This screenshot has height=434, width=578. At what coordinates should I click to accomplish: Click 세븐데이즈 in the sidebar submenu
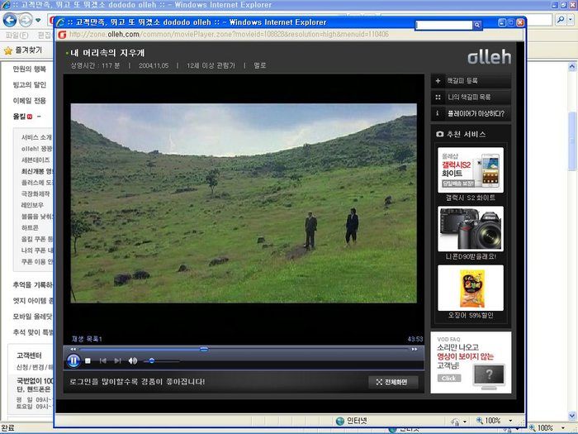click(x=36, y=160)
